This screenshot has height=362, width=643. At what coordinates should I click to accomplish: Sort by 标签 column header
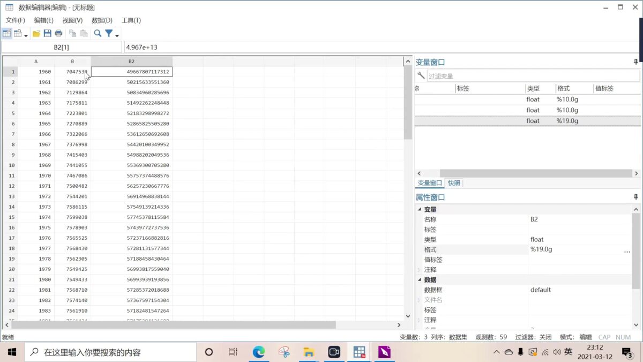point(490,88)
